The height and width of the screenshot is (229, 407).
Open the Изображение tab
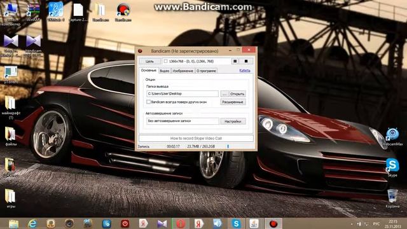(183, 71)
